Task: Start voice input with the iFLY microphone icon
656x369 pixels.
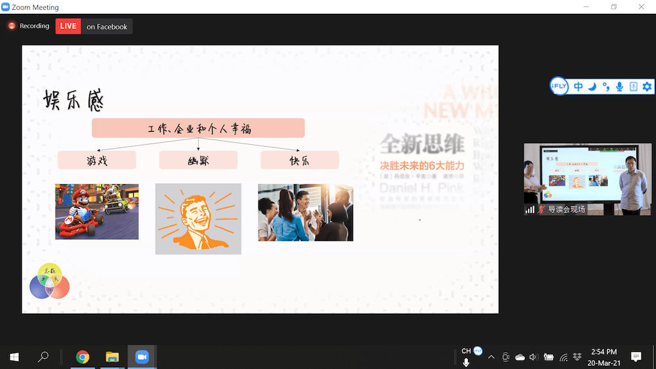Action: pyautogui.click(x=619, y=87)
